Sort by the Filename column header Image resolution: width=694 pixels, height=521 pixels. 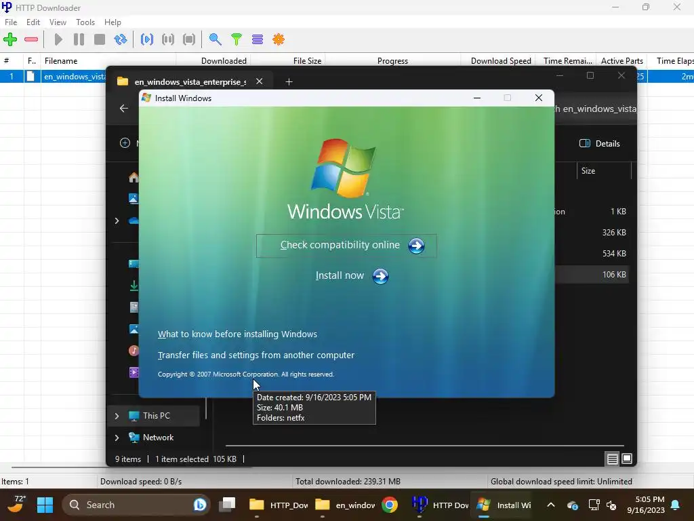coord(108,60)
